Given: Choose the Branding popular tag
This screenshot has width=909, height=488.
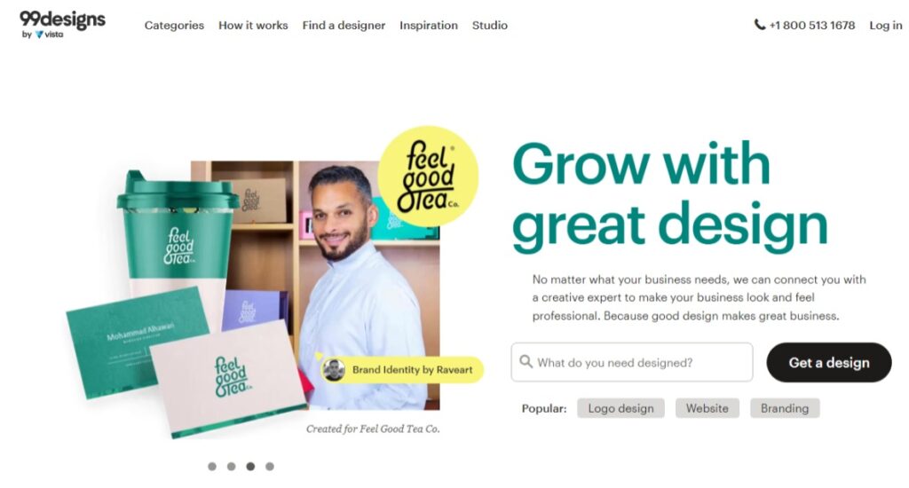Looking at the screenshot, I should tap(785, 408).
